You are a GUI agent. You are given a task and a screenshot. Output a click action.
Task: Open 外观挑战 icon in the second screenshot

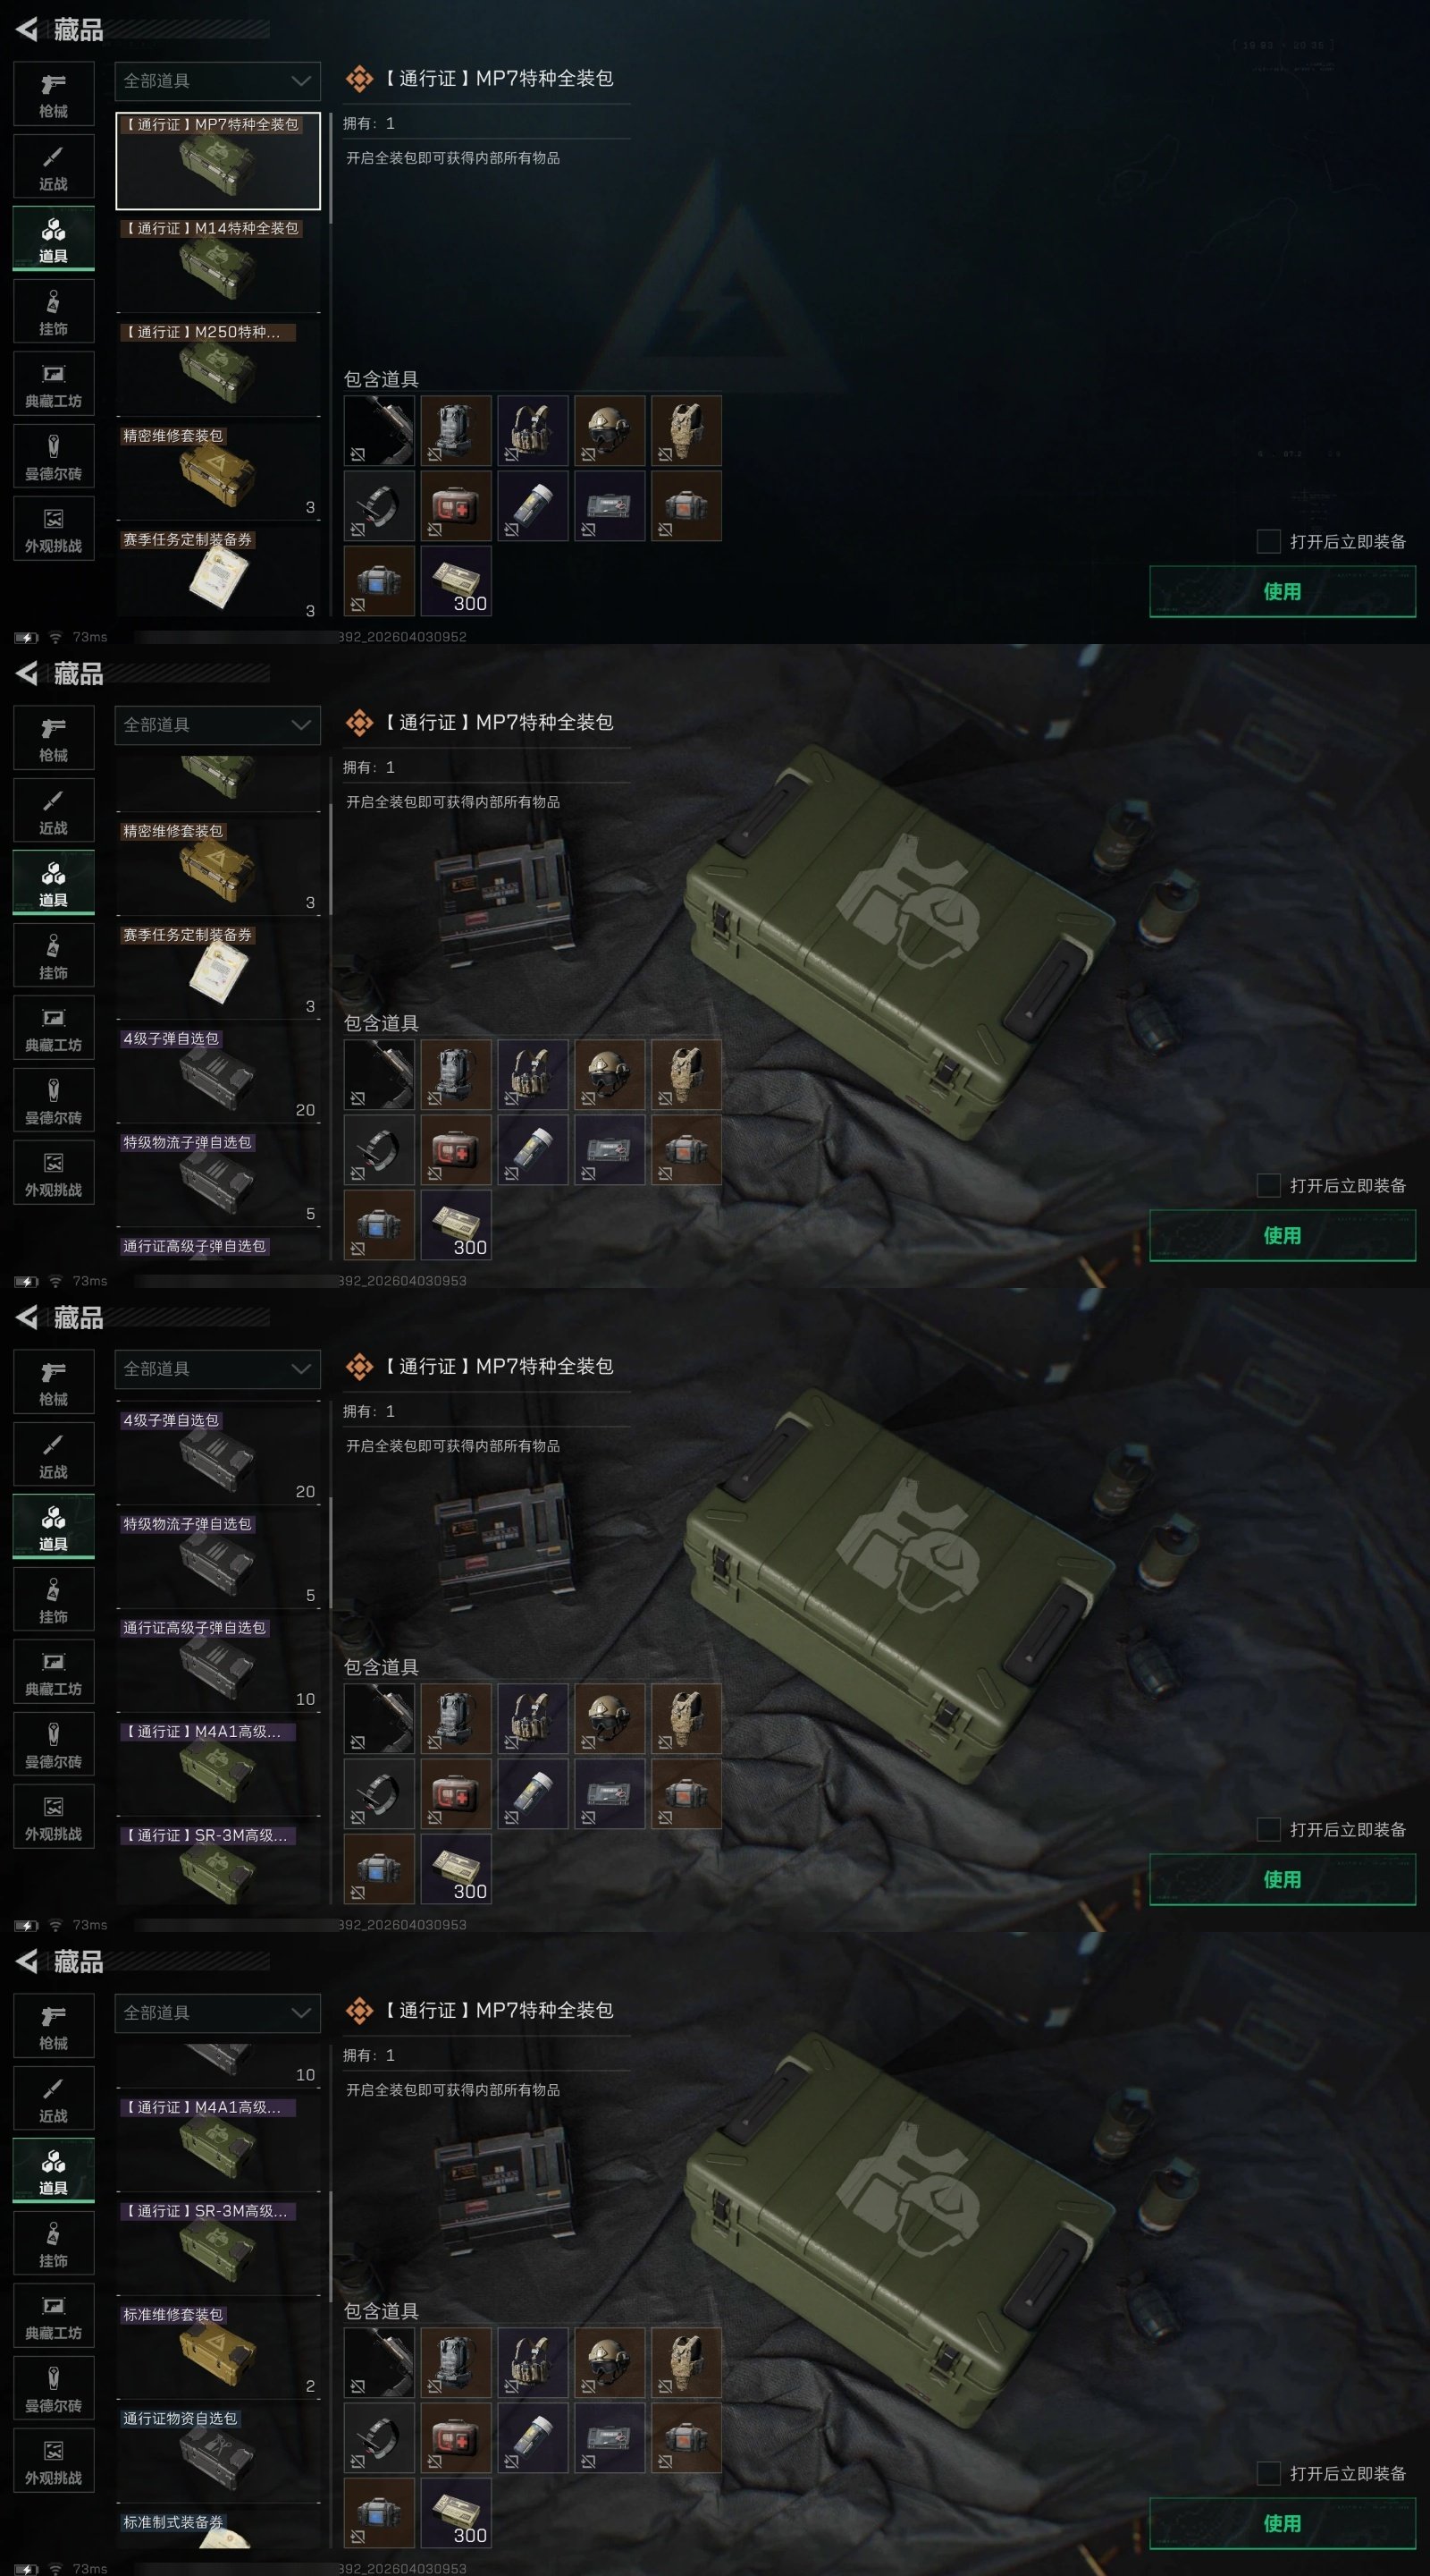53,1173
